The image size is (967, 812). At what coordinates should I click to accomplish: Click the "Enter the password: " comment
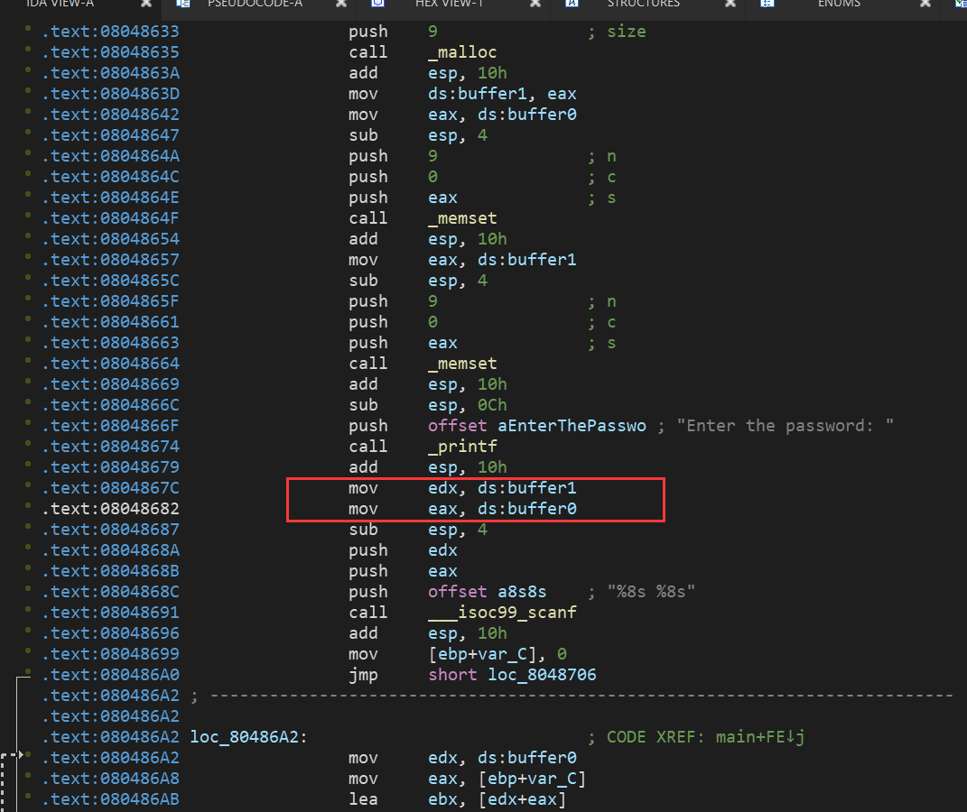(786, 426)
